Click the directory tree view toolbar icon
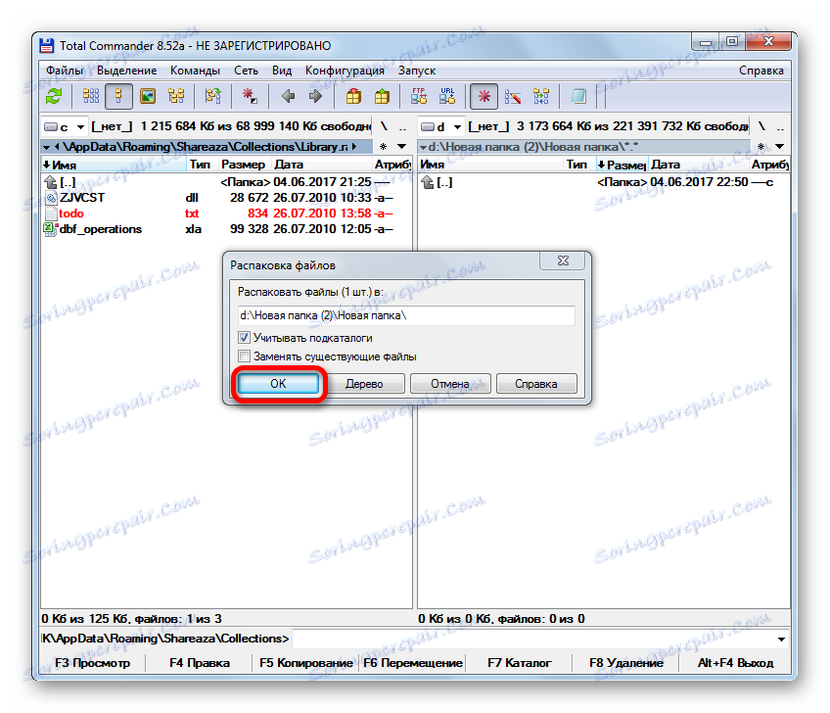Screen dimensions: 830x713 176,96
